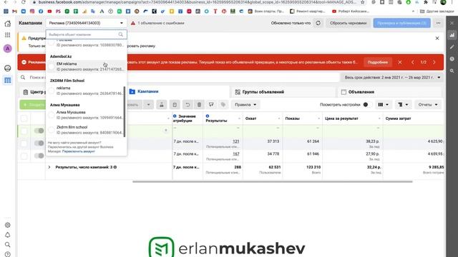
Task: Dismiss the yellow warning notice with X
Action: coord(437,38)
